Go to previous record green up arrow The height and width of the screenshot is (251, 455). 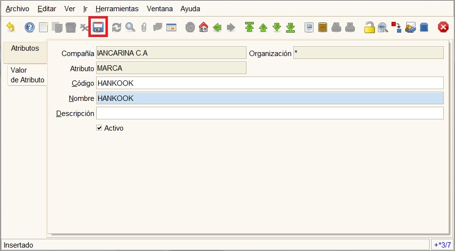tap(263, 28)
